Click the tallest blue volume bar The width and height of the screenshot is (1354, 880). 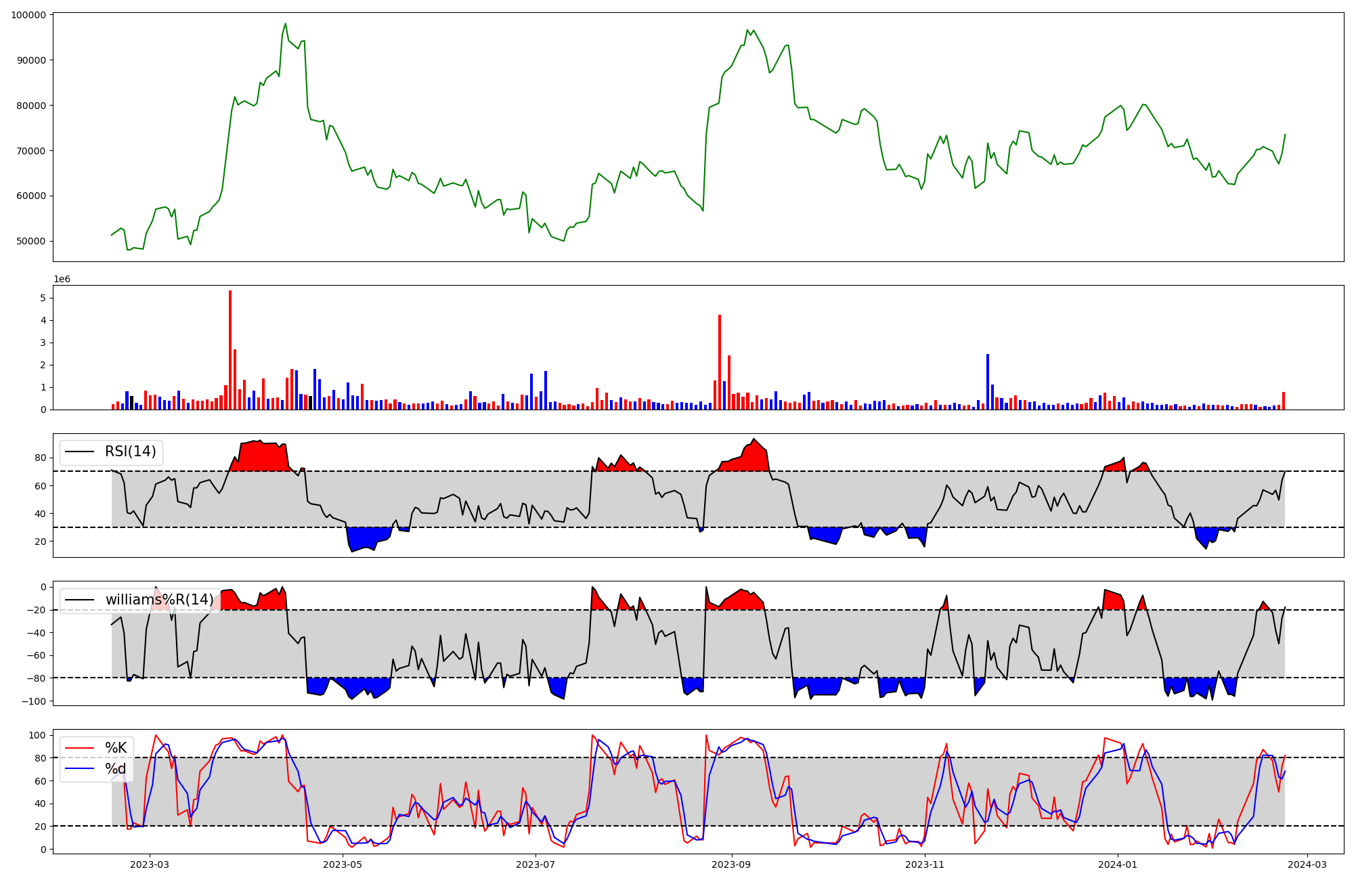[x=988, y=382]
